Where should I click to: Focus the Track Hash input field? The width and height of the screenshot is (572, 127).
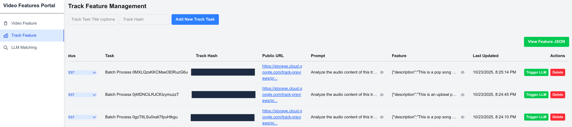[x=144, y=19]
